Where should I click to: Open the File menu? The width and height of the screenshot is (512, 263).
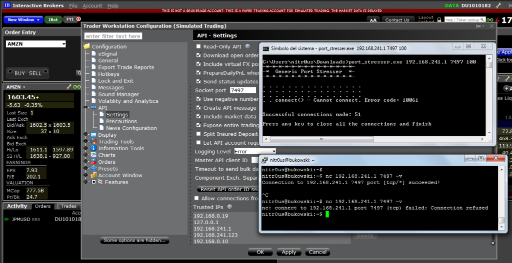click(x=73, y=6)
